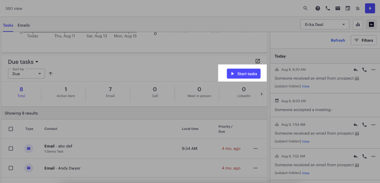
Task: Expand the Due tasks dropdown
Action: click(x=23, y=62)
